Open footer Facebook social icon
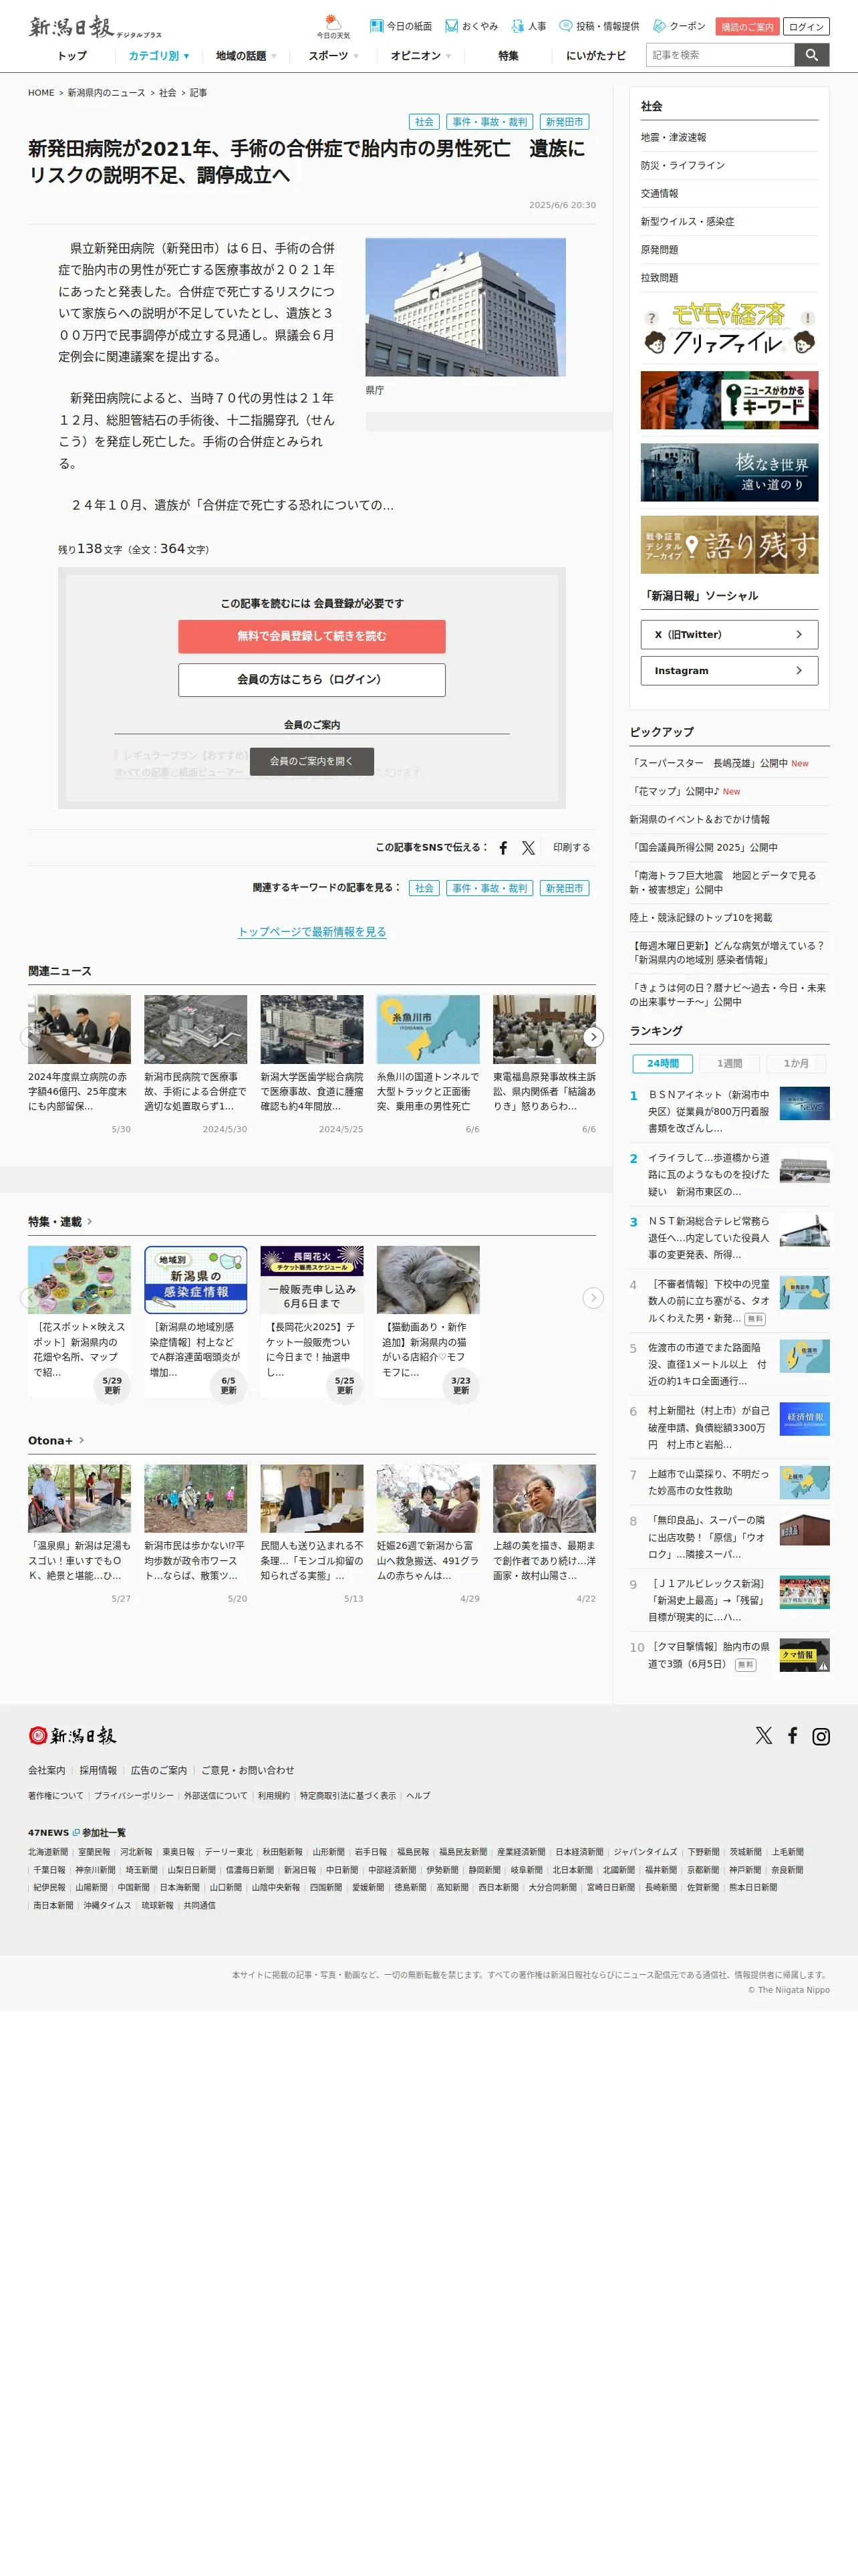 (x=792, y=1736)
